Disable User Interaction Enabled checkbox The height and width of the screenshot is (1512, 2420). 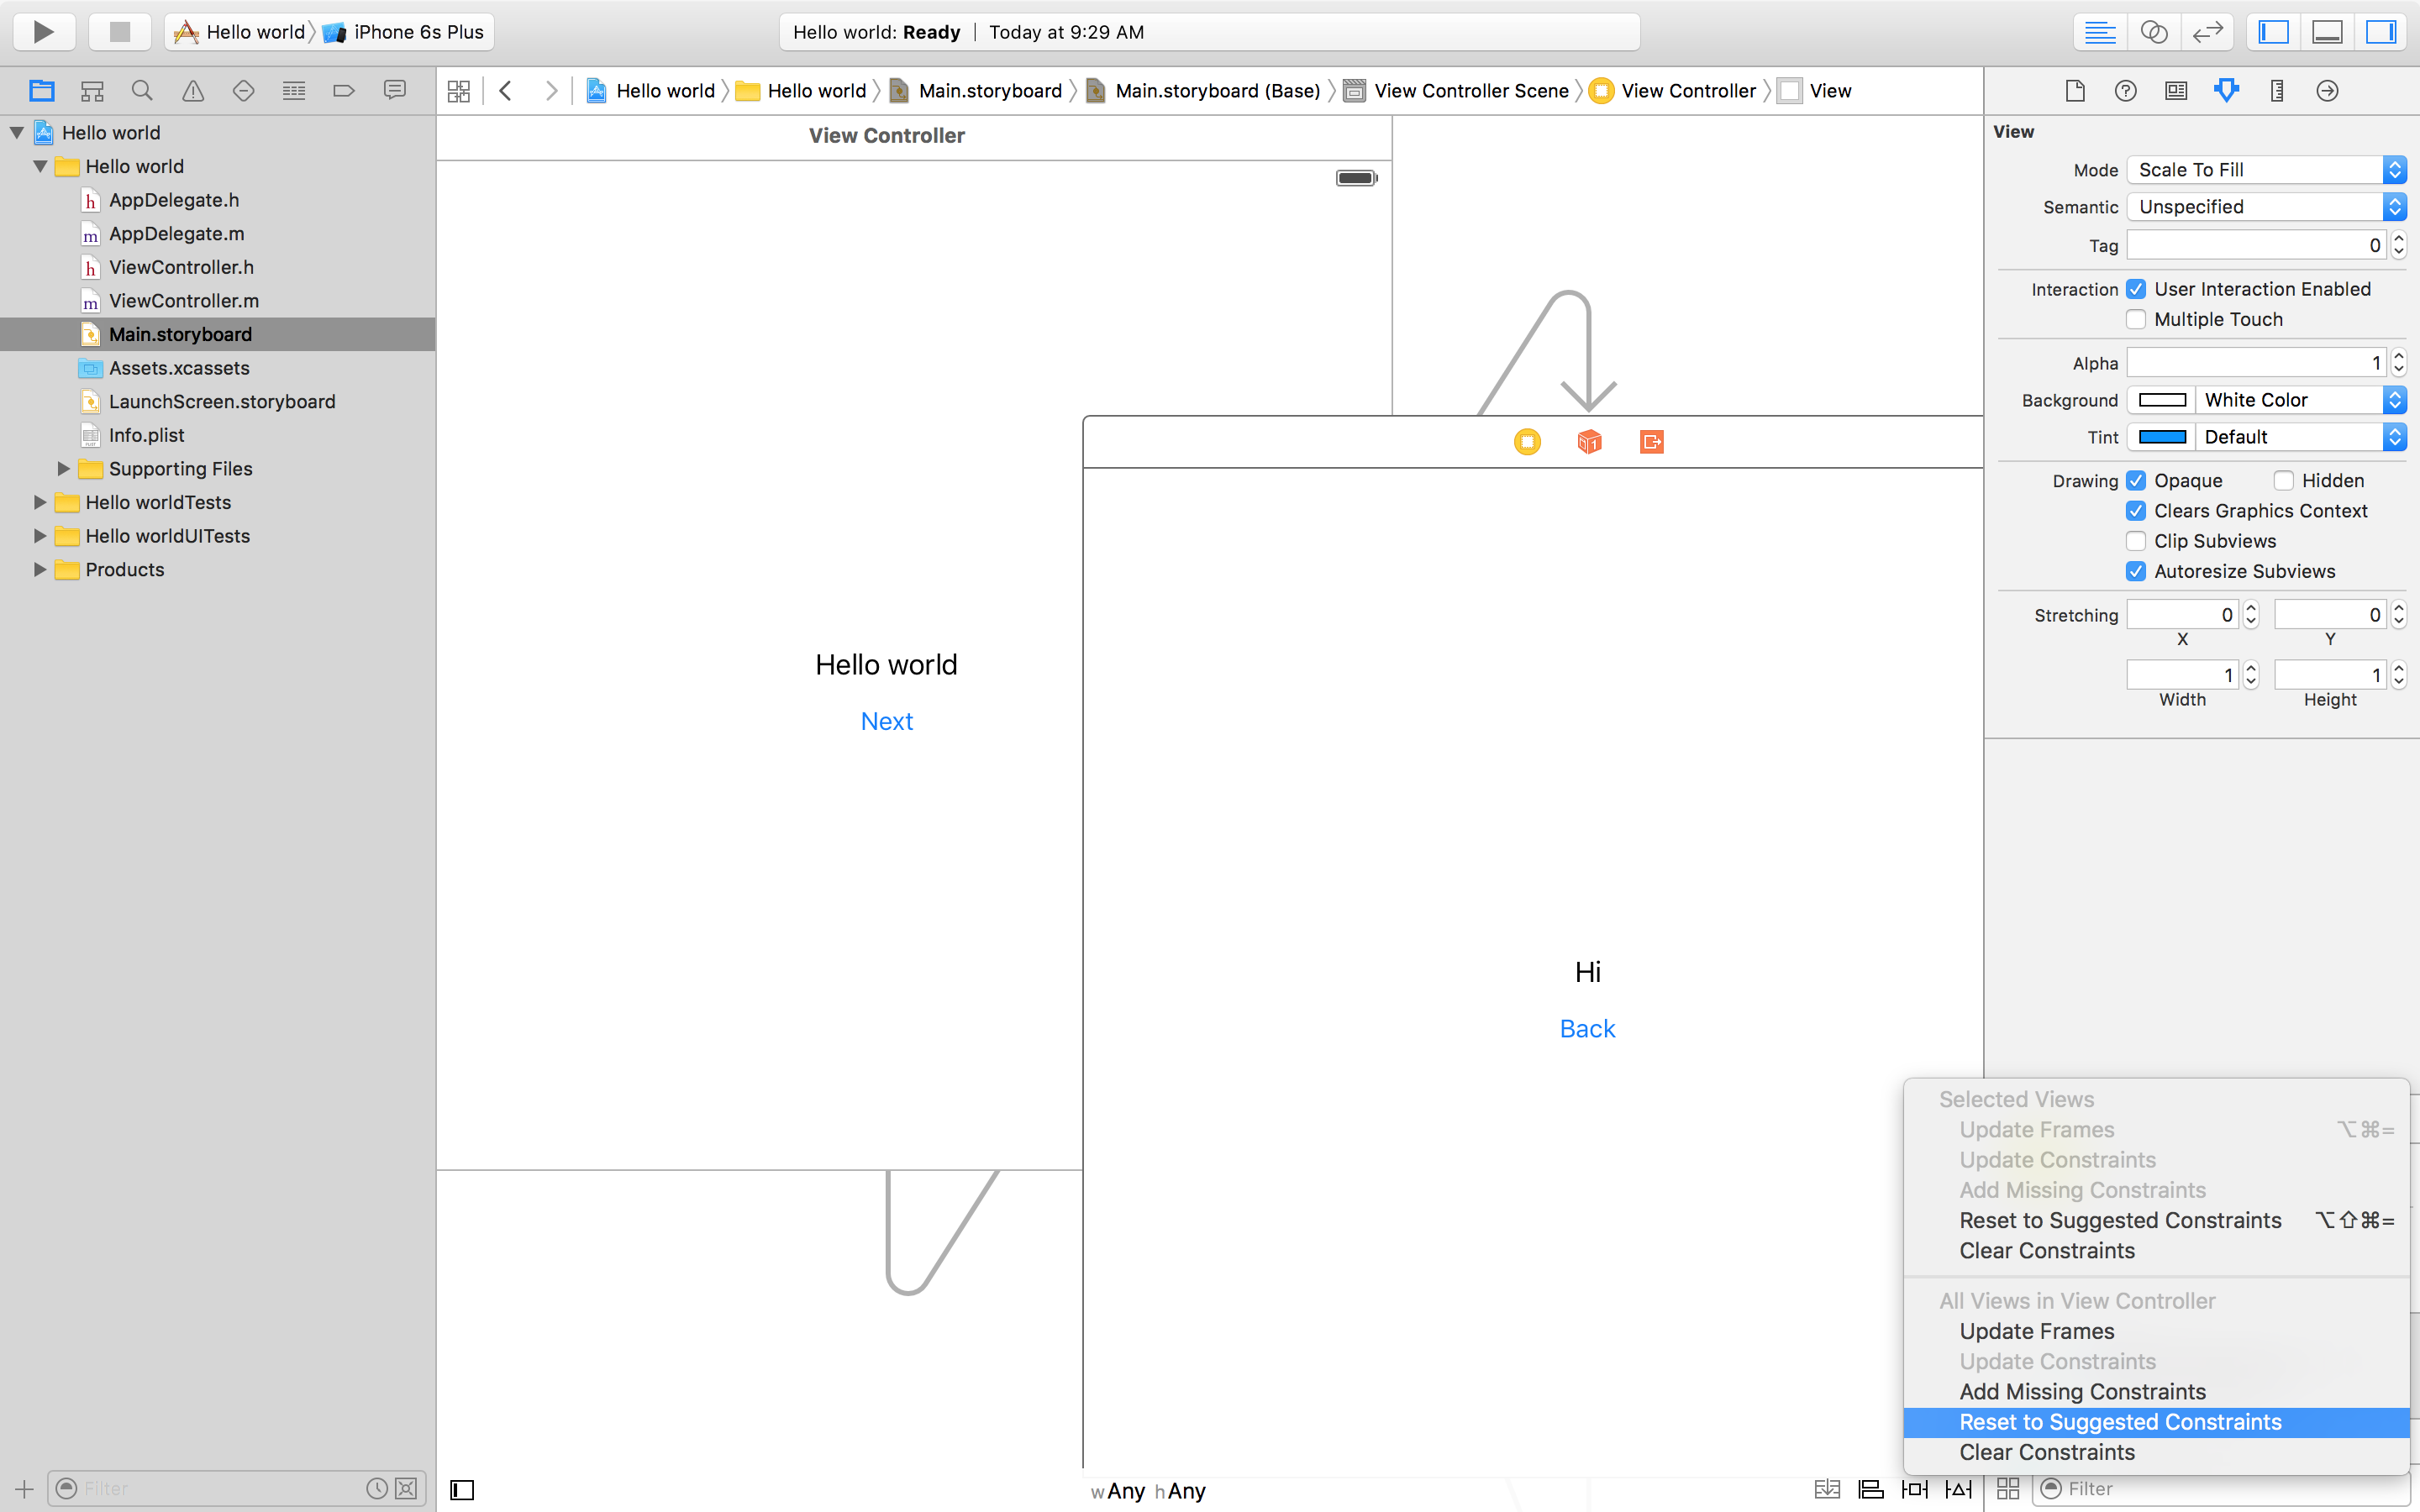pyautogui.click(x=2136, y=289)
